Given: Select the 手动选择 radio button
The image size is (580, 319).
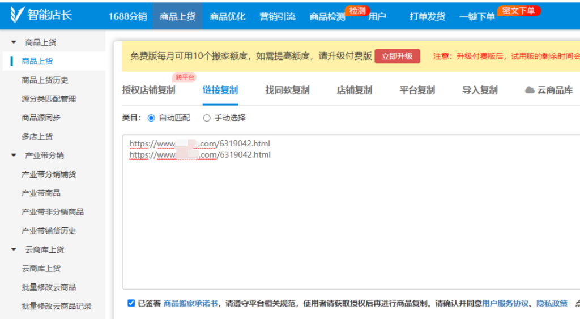Looking at the screenshot, I should 207,118.
